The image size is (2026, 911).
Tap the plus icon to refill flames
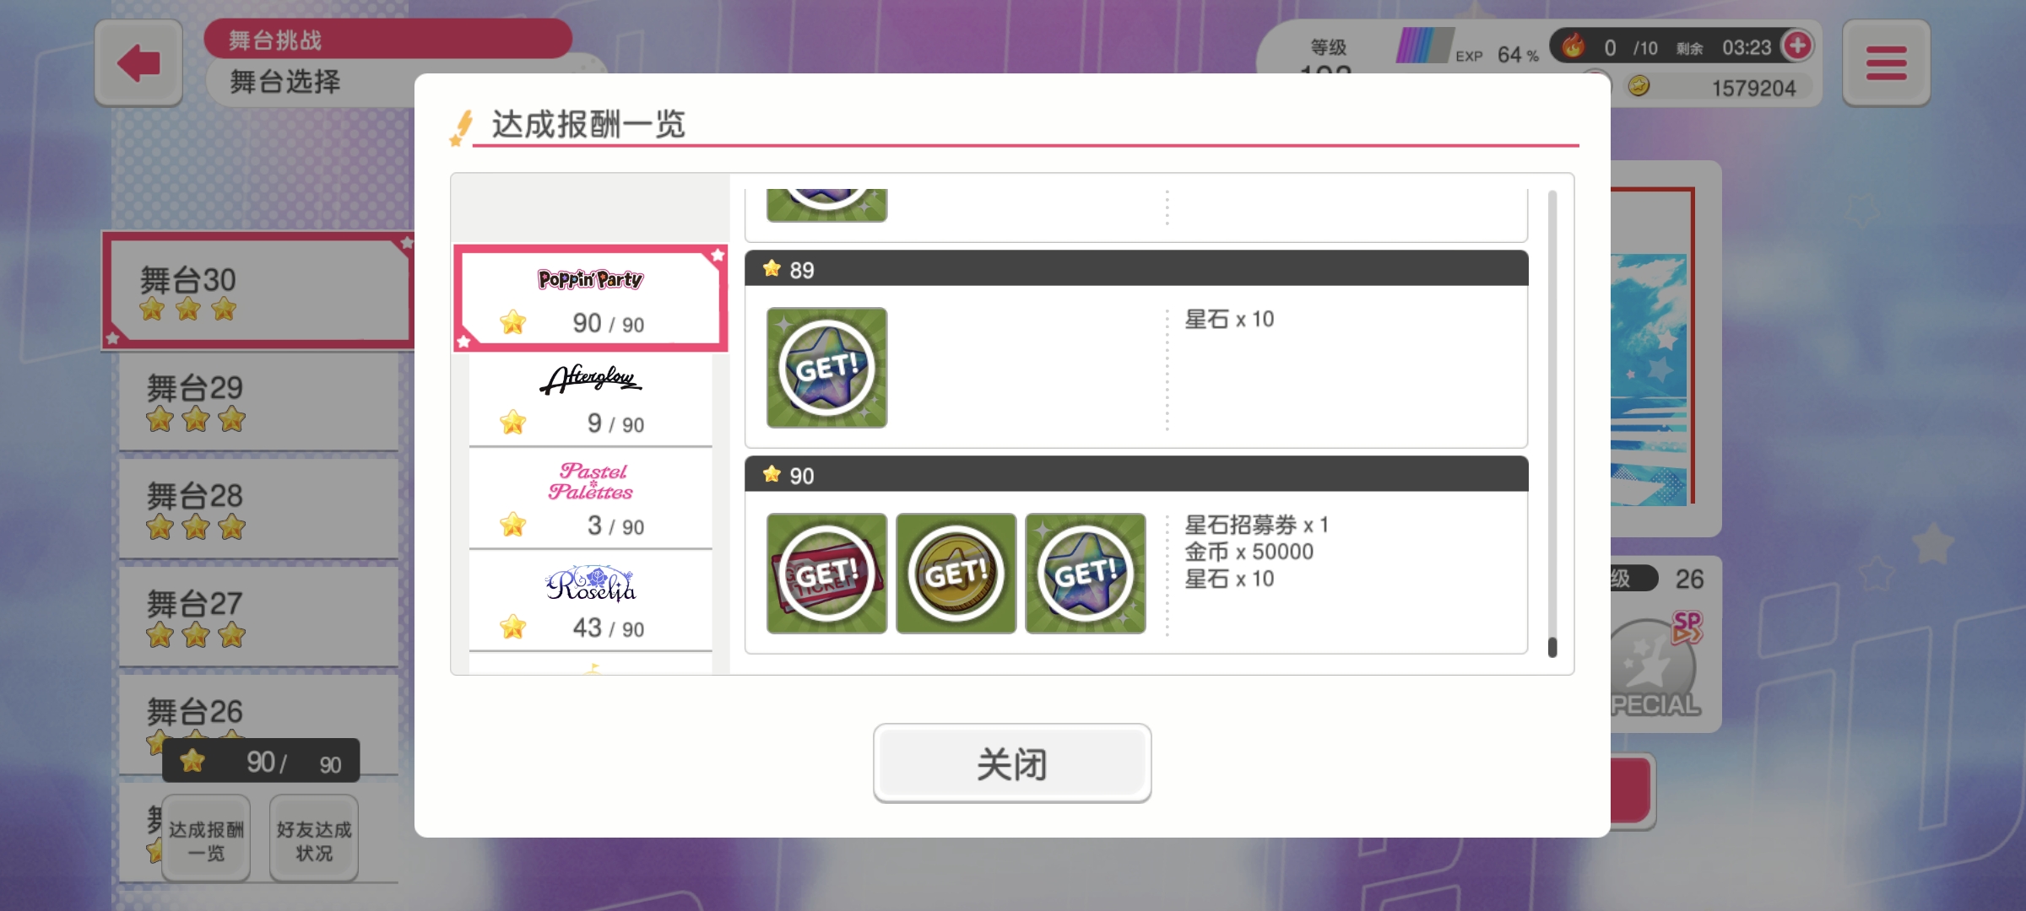coord(1797,46)
